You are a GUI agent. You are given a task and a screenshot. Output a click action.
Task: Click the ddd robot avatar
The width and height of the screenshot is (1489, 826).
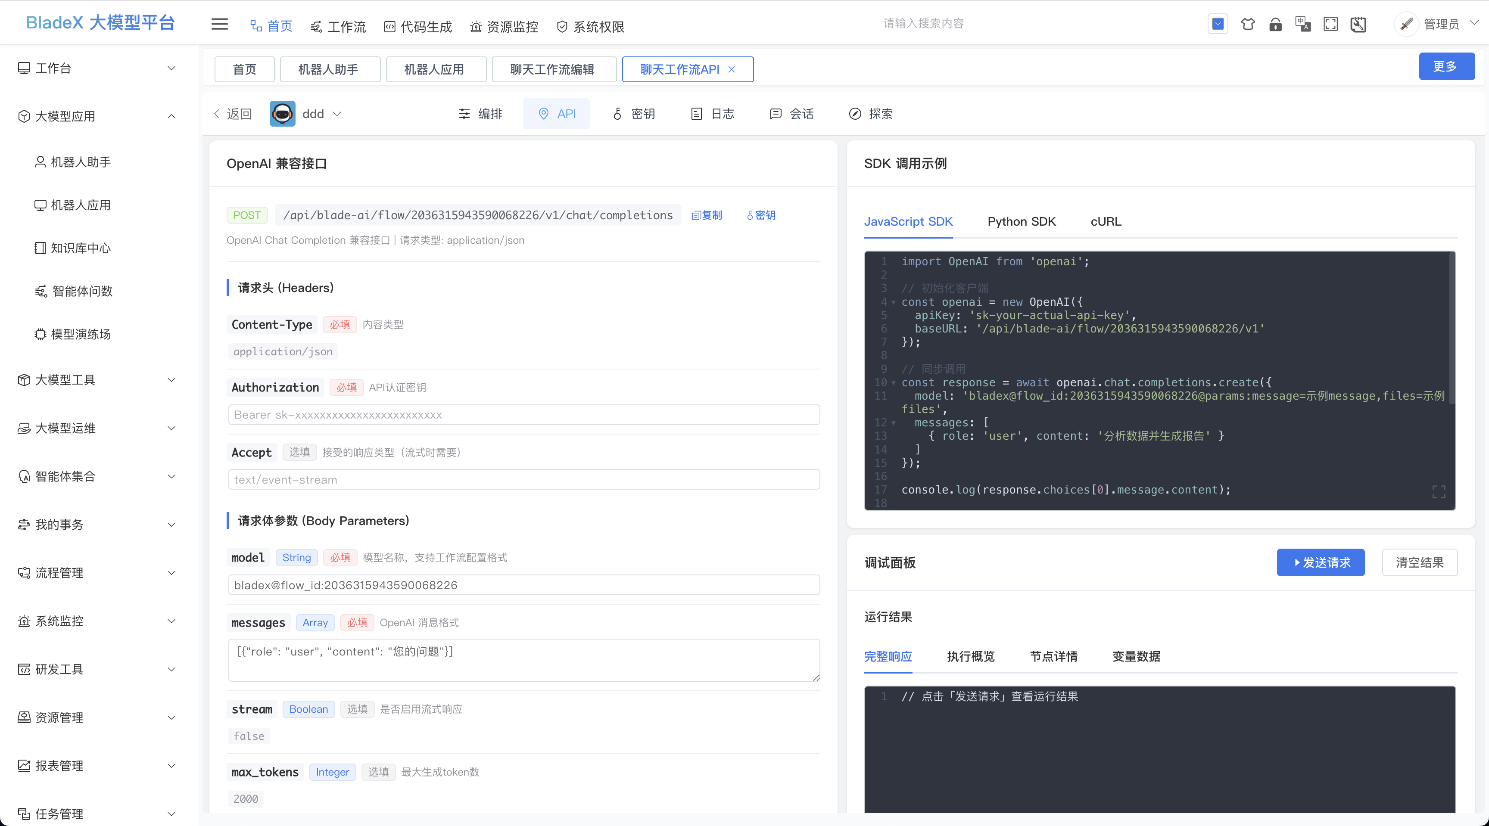coord(282,114)
